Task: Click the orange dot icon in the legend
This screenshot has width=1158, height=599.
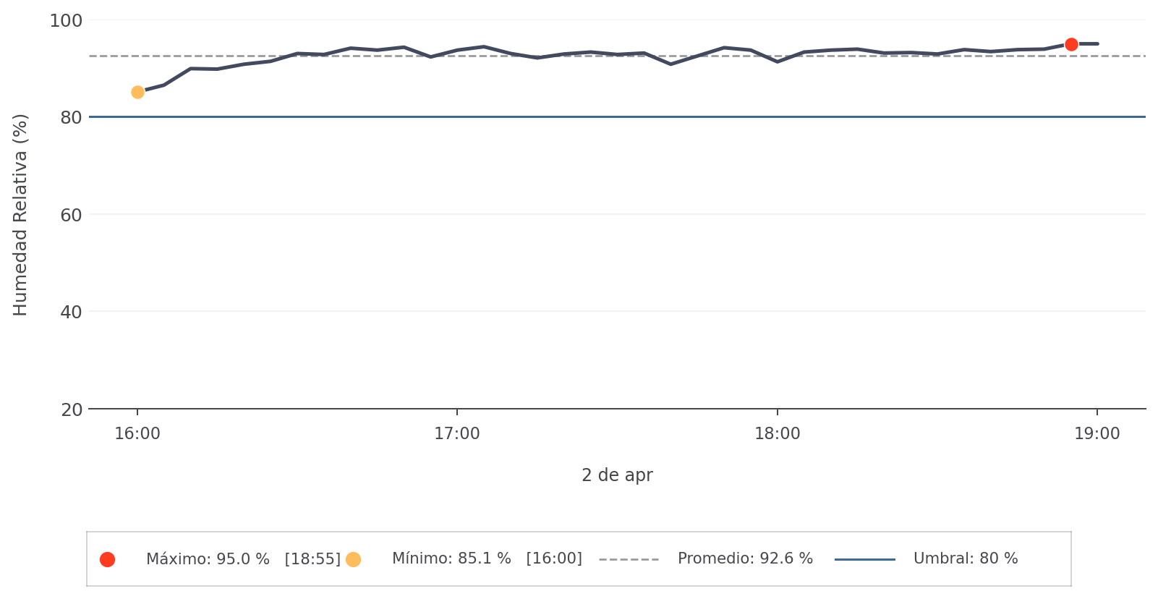Action: click(x=353, y=559)
